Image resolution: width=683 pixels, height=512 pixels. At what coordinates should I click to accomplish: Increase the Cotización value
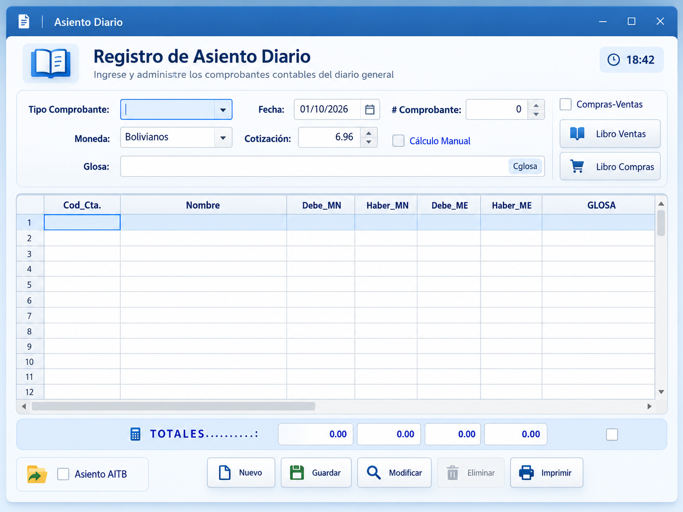click(x=369, y=133)
